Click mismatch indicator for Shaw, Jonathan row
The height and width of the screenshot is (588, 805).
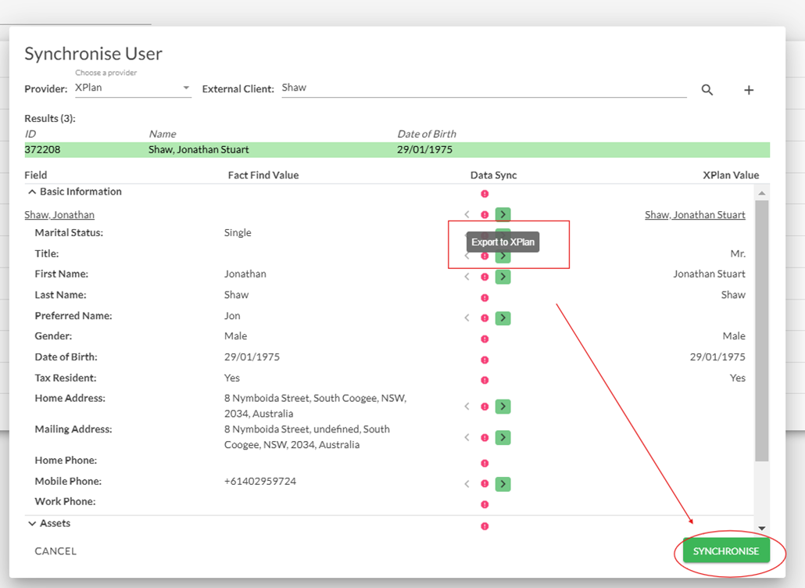click(485, 215)
